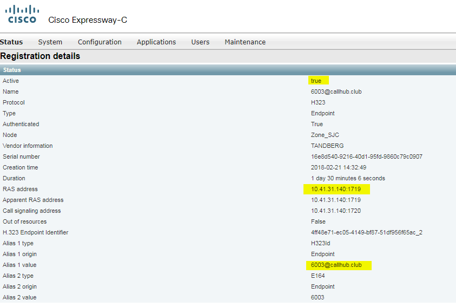Screen dimensions: 456x307
Task: Click the 'Alias 2 origin' label
Action: [x=20, y=286]
